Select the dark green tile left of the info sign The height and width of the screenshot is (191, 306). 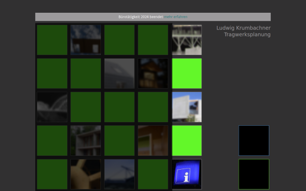pyautogui.click(x=153, y=174)
